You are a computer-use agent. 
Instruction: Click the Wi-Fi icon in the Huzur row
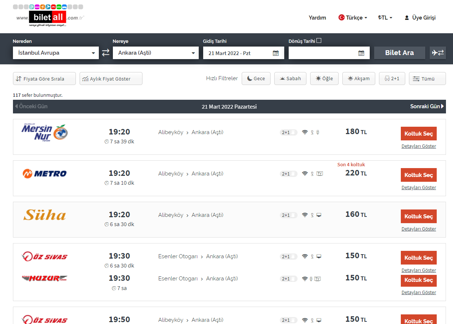[x=305, y=279]
